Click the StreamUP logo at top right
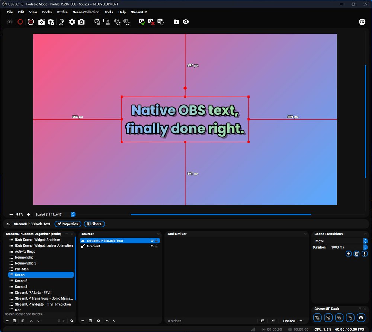Image resolution: width=372 pixels, height=332 pixels. [362, 22]
